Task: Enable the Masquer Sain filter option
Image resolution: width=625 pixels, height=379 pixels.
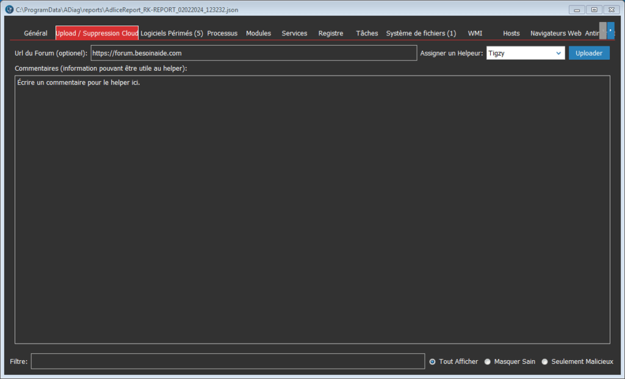Action: tap(488, 361)
